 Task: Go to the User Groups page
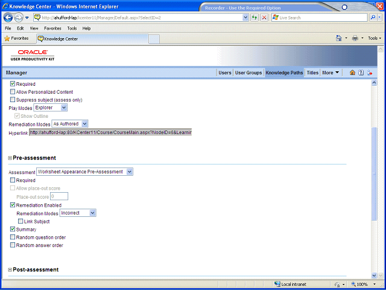pyautogui.click(x=248, y=72)
